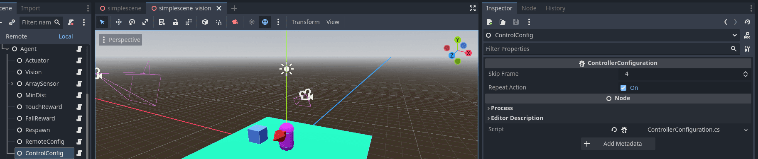
Task: Select the FallReward node
Action: pos(40,118)
